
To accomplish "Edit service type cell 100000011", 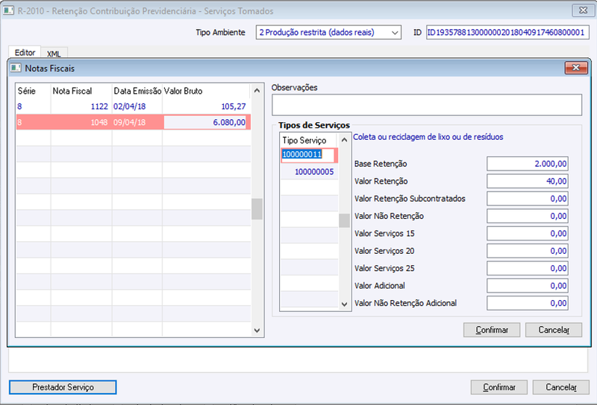I will pyautogui.click(x=308, y=155).
